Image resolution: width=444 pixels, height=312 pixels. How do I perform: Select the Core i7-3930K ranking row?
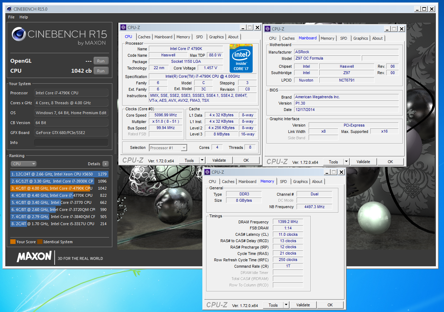59,181
